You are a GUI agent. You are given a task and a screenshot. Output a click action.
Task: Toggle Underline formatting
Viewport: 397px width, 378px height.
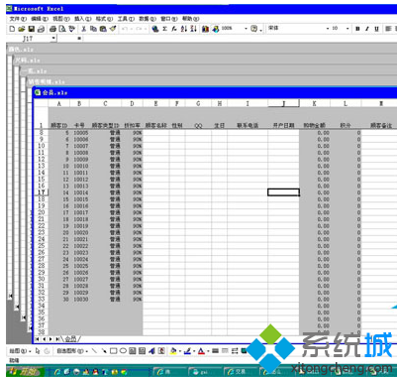click(x=376, y=29)
